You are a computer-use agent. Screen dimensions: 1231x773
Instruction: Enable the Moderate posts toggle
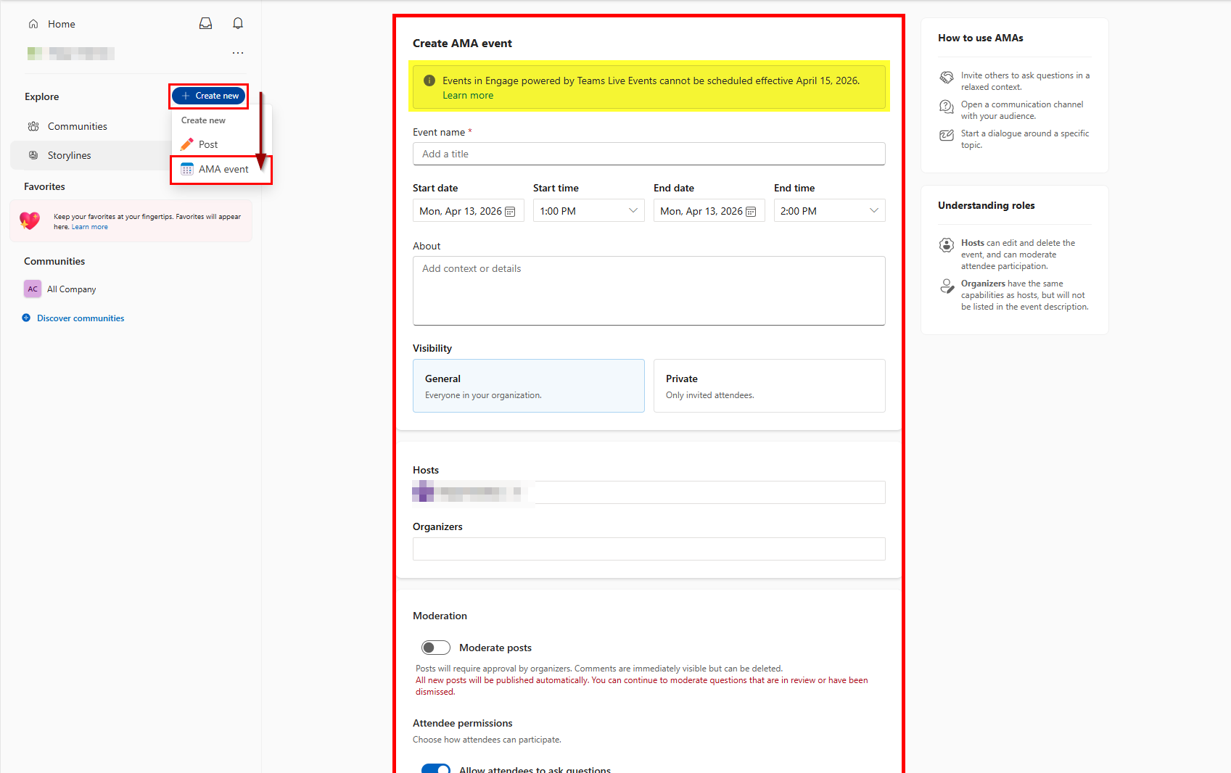tap(436, 648)
